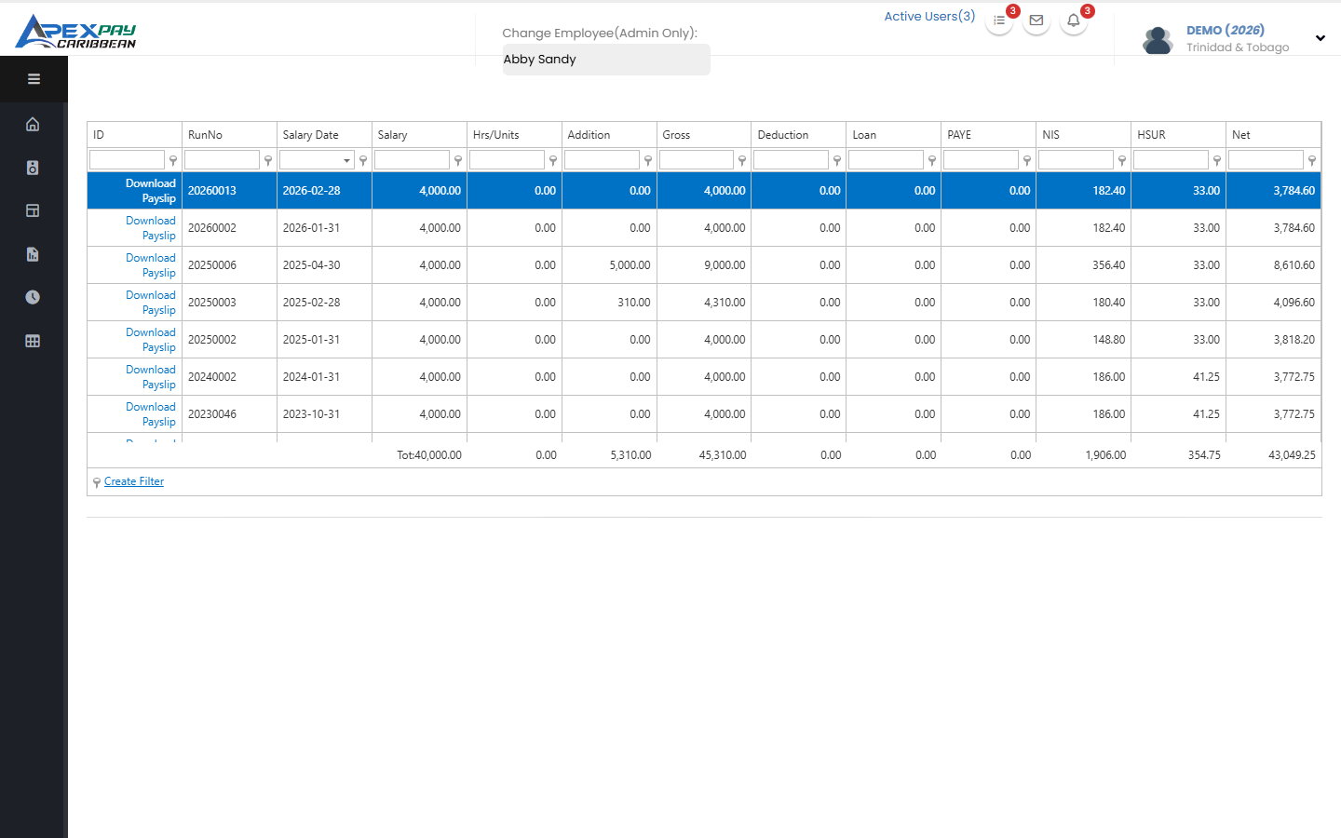Screen dimensions: 1341x838
Task: Open the table grid icon in sidebar
Action: pos(33,341)
